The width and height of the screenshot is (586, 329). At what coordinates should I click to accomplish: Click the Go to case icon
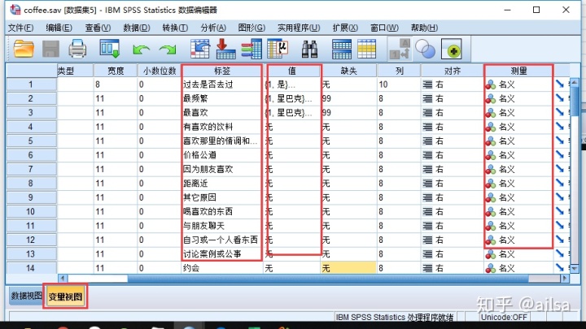(199, 49)
